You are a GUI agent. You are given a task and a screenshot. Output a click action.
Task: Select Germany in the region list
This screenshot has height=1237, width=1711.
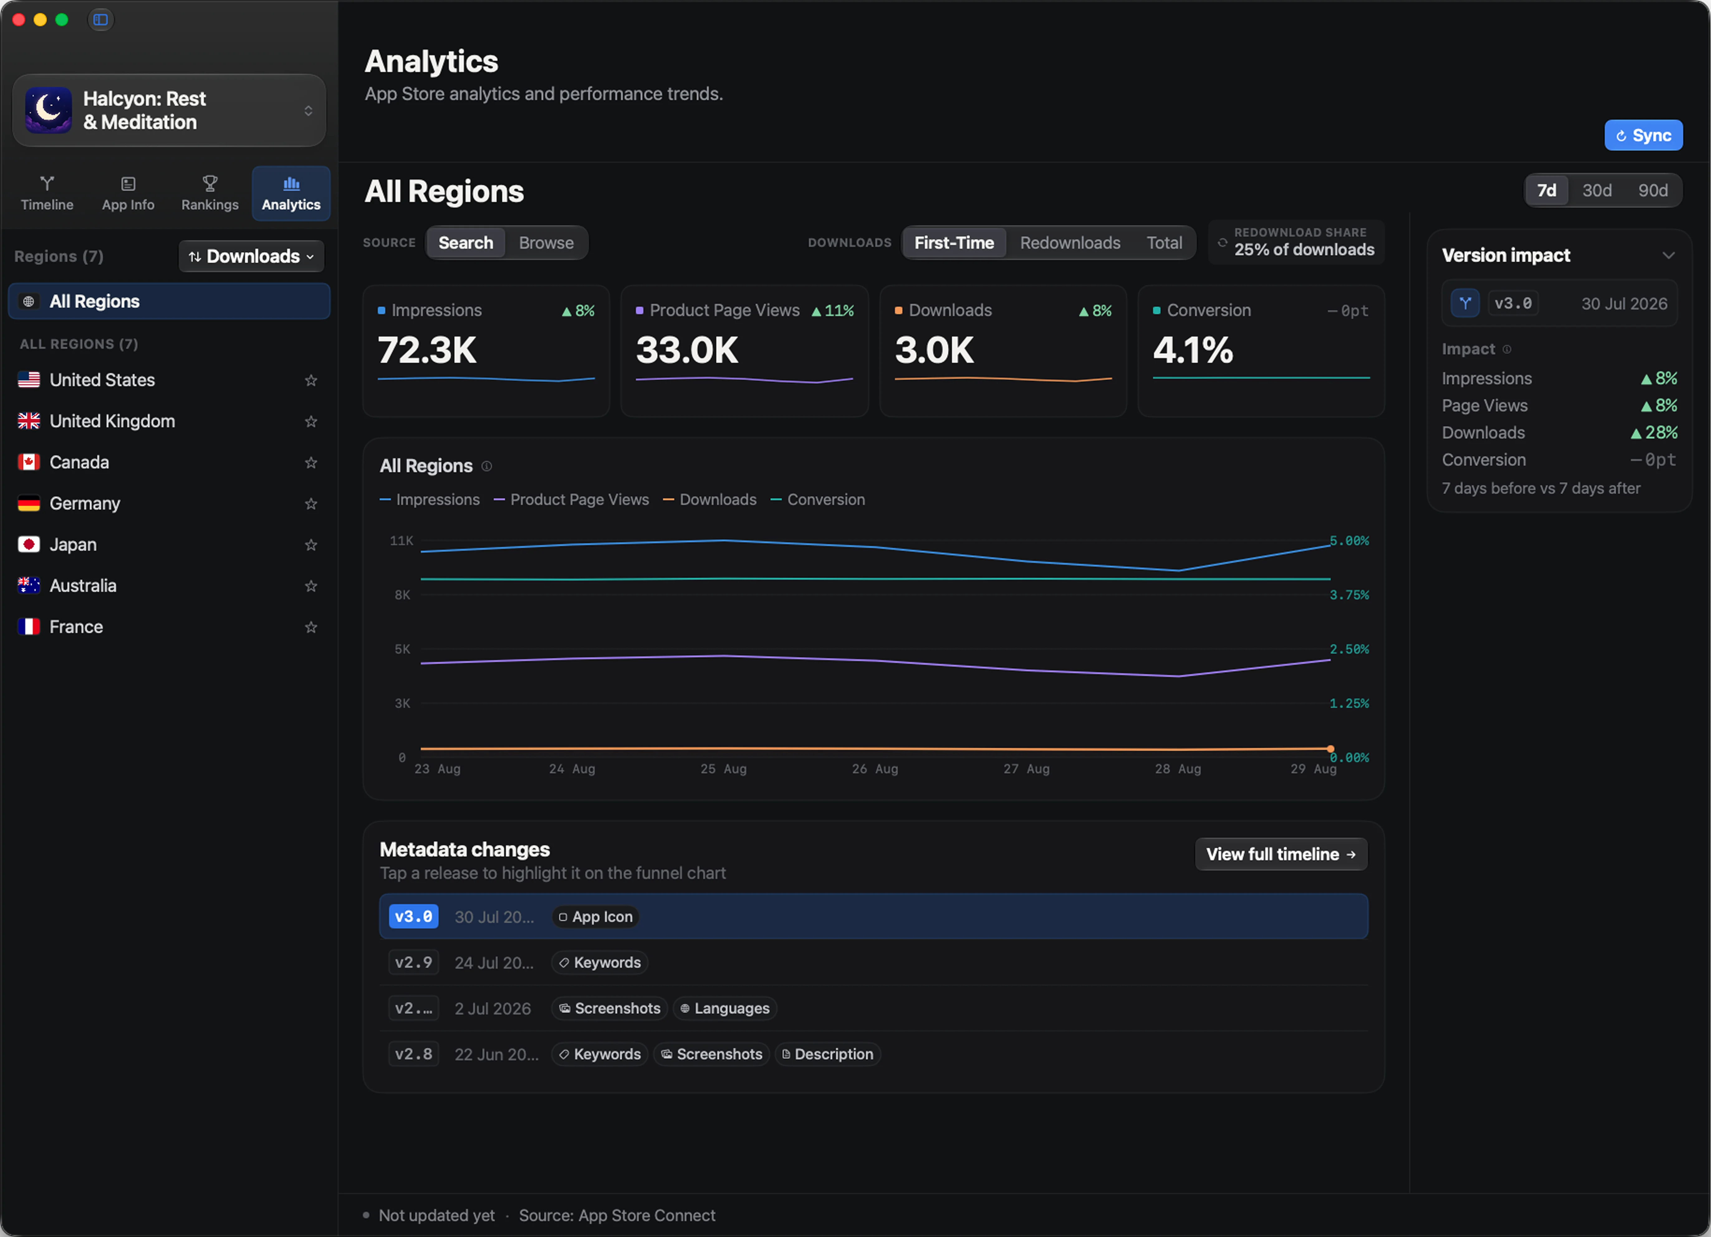tap(169, 504)
